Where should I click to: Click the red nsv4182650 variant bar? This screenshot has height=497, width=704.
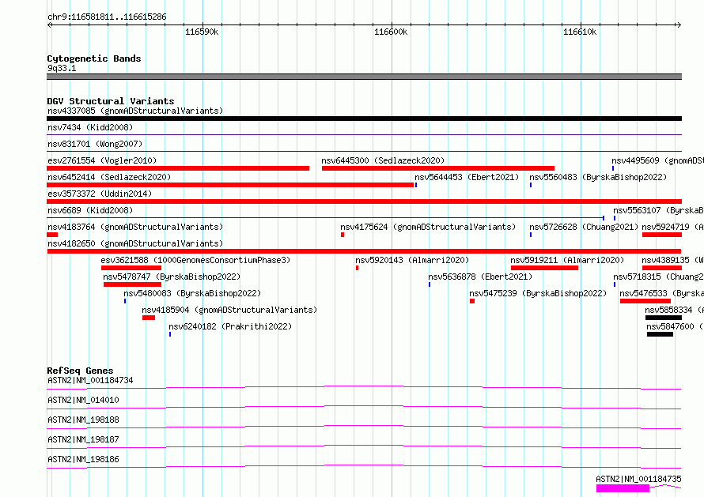point(364,251)
